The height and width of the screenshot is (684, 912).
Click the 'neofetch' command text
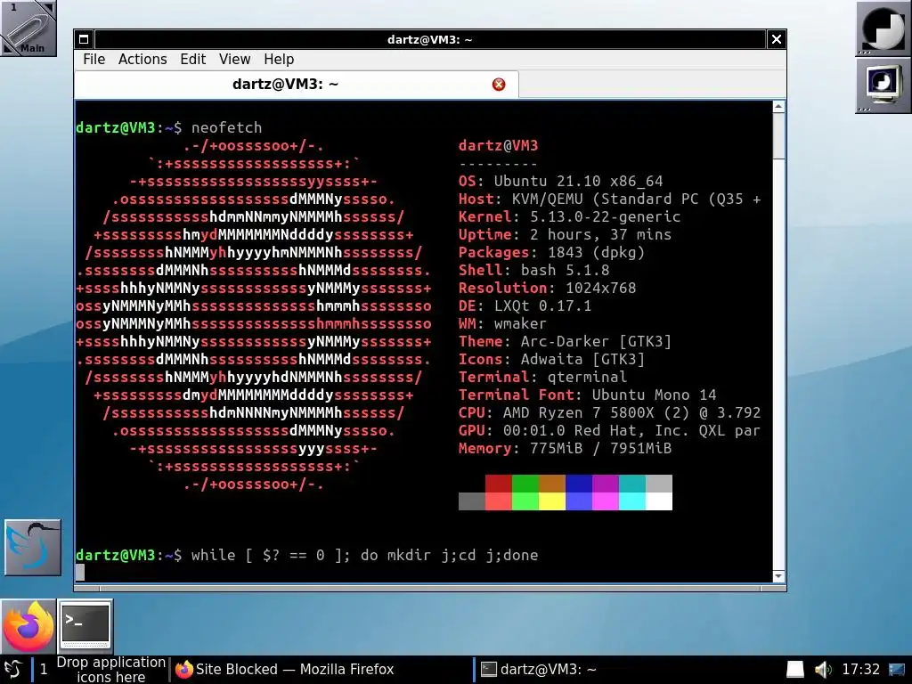pos(227,127)
